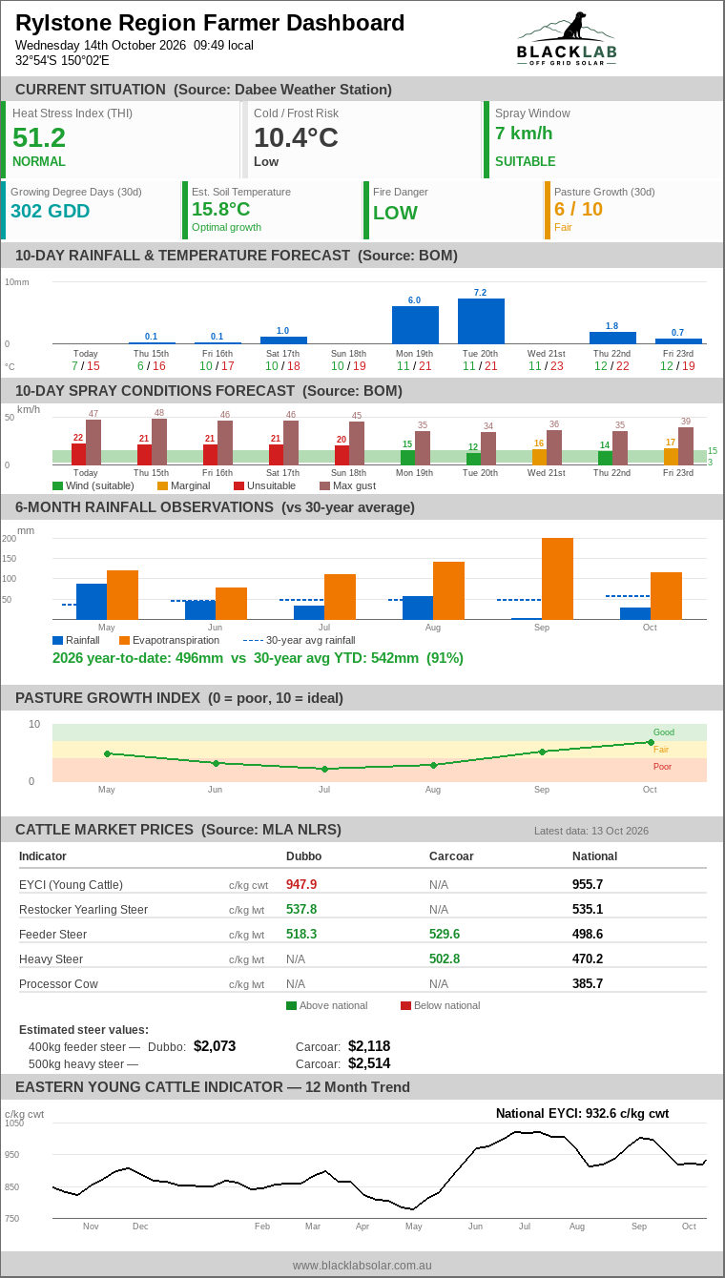The image size is (725, 1278).
Task: Click the Wed 21st orange 16 km/h wind bar
Action: (539, 457)
